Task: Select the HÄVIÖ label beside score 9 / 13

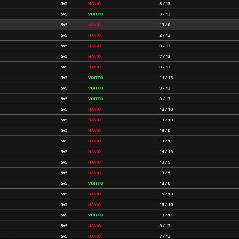Action: pyautogui.click(x=95, y=226)
